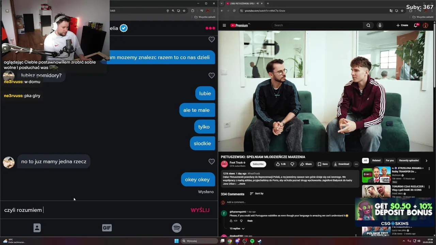
Task: Open YouTube notifications bell
Action: (x=416, y=25)
